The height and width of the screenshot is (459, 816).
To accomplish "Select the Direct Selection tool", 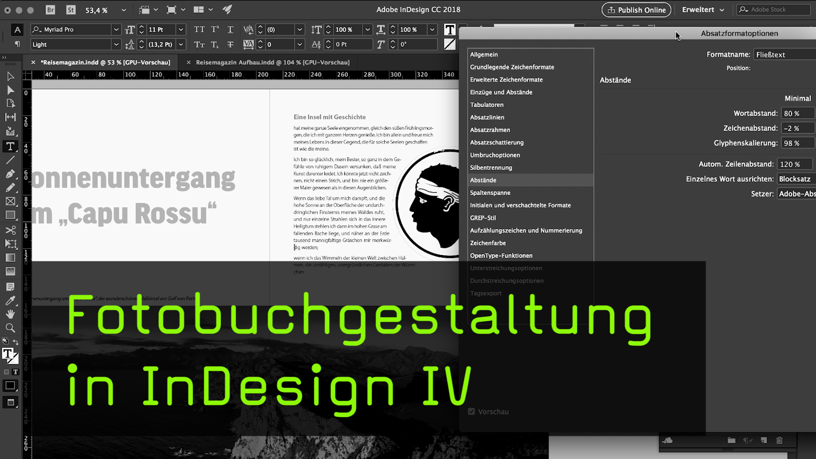I will pyautogui.click(x=11, y=90).
